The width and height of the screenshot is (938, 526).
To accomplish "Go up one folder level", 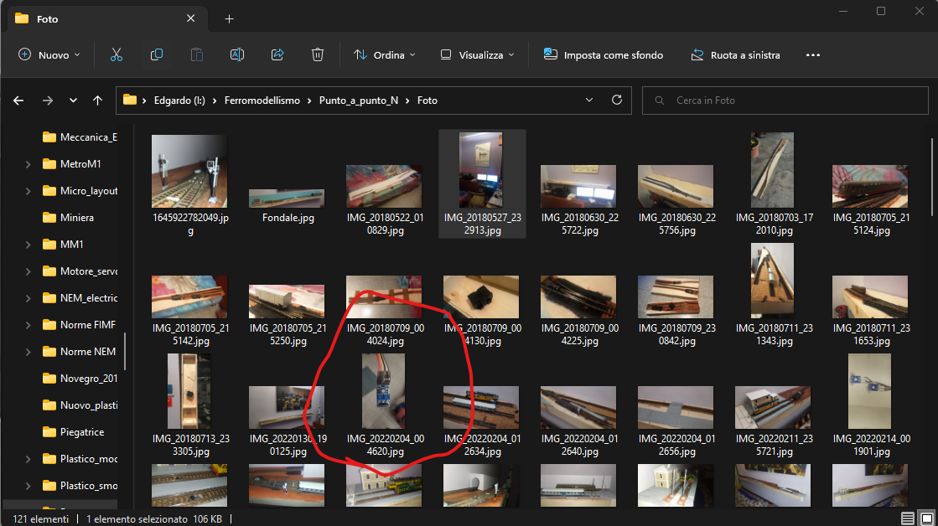I will pyautogui.click(x=98, y=101).
